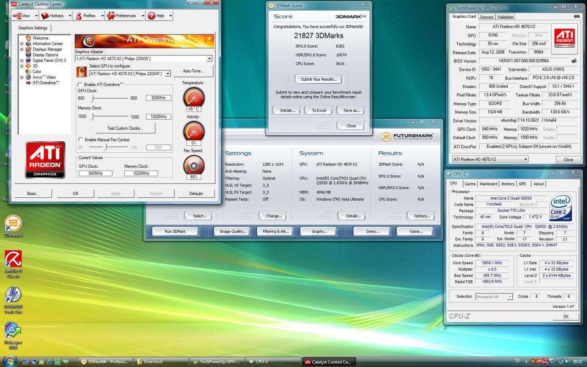Click the Help question mark icon
The height and width of the screenshot is (367, 587).
151,16
